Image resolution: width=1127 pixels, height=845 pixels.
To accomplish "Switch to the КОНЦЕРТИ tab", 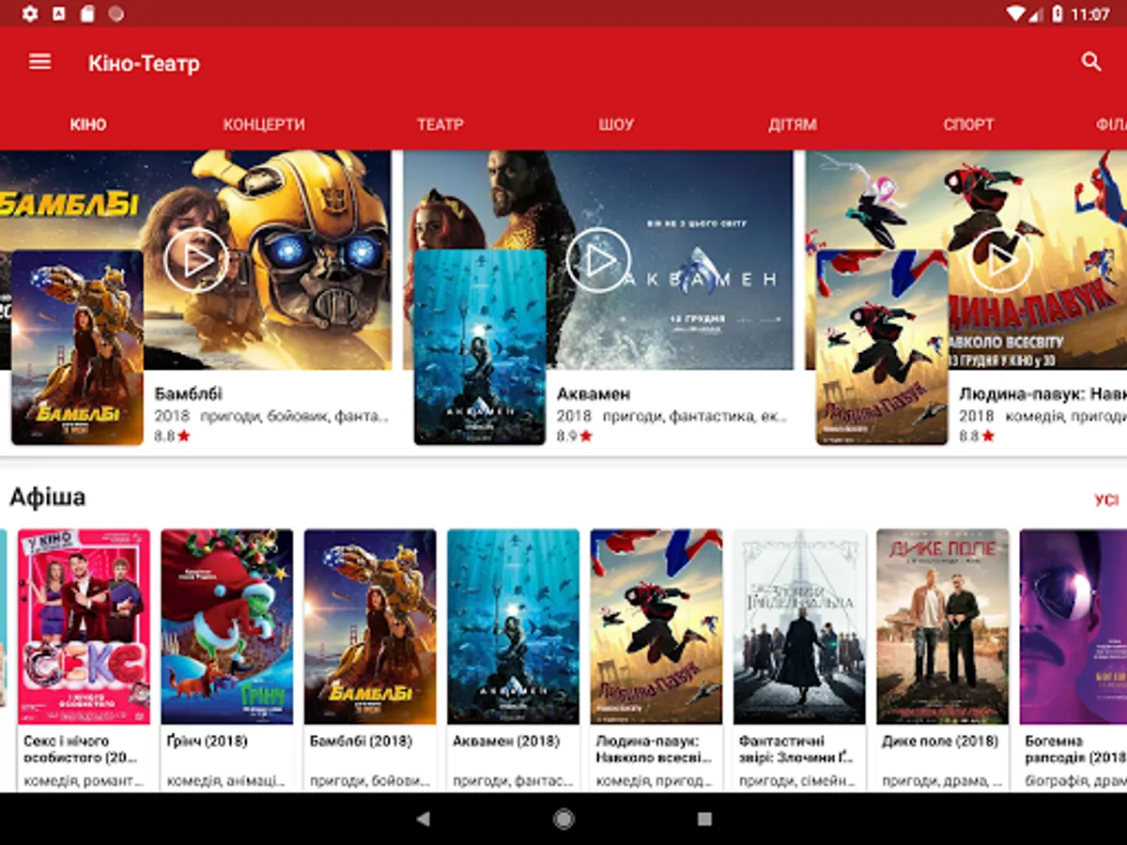I will click(264, 124).
